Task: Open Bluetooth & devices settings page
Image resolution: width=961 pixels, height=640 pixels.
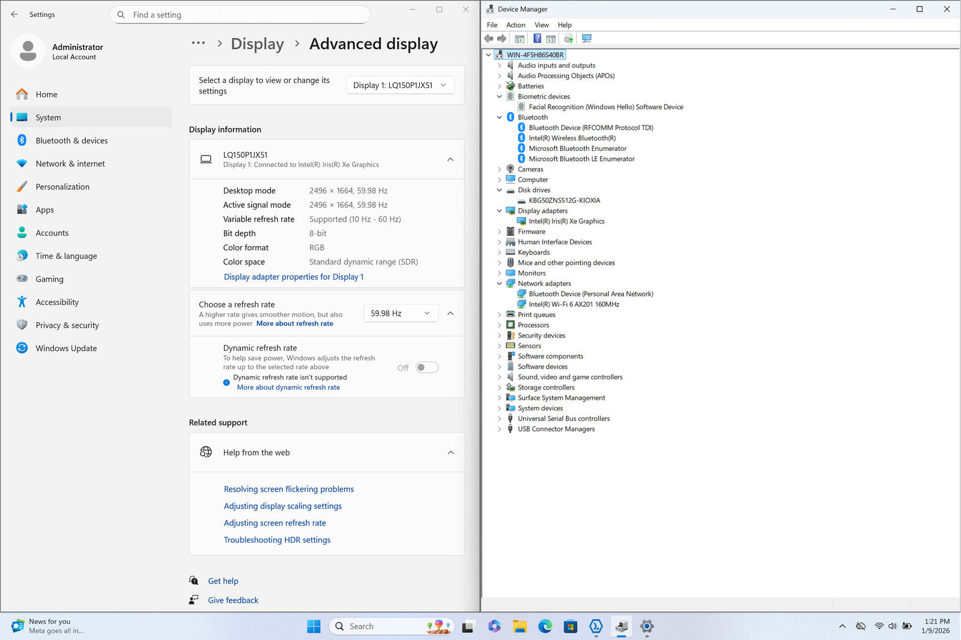Action: coord(71,140)
